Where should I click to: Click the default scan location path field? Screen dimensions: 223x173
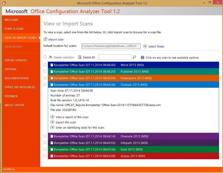(x=111, y=46)
